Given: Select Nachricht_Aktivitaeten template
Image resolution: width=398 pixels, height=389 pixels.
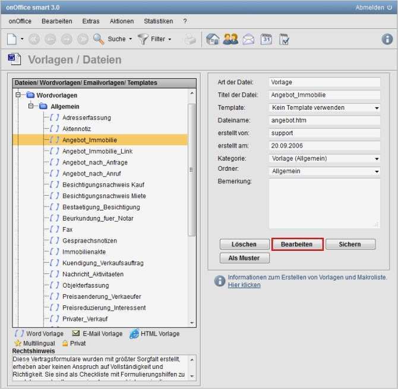Looking at the screenshot, I should tap(93, 274).
